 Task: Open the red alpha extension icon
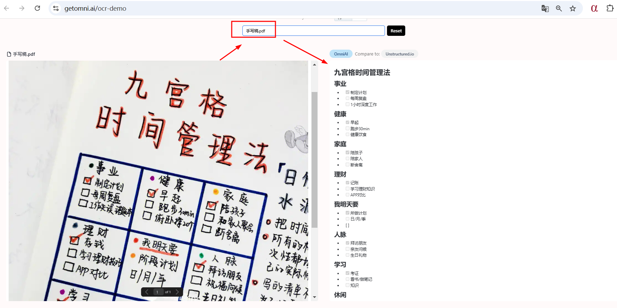(594, 8)
